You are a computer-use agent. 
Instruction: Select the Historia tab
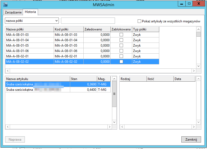pos(30,12)
